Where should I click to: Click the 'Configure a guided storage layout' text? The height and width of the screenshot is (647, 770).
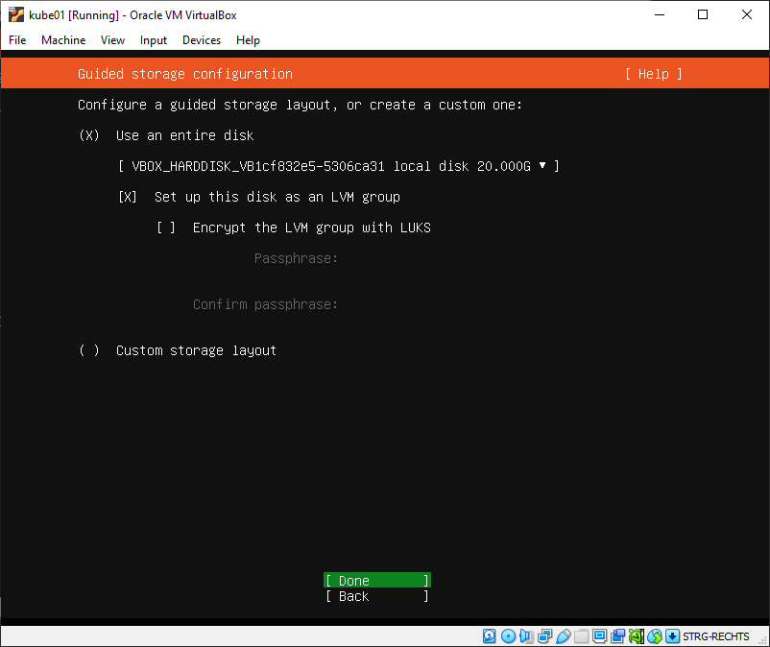[301, 105]
